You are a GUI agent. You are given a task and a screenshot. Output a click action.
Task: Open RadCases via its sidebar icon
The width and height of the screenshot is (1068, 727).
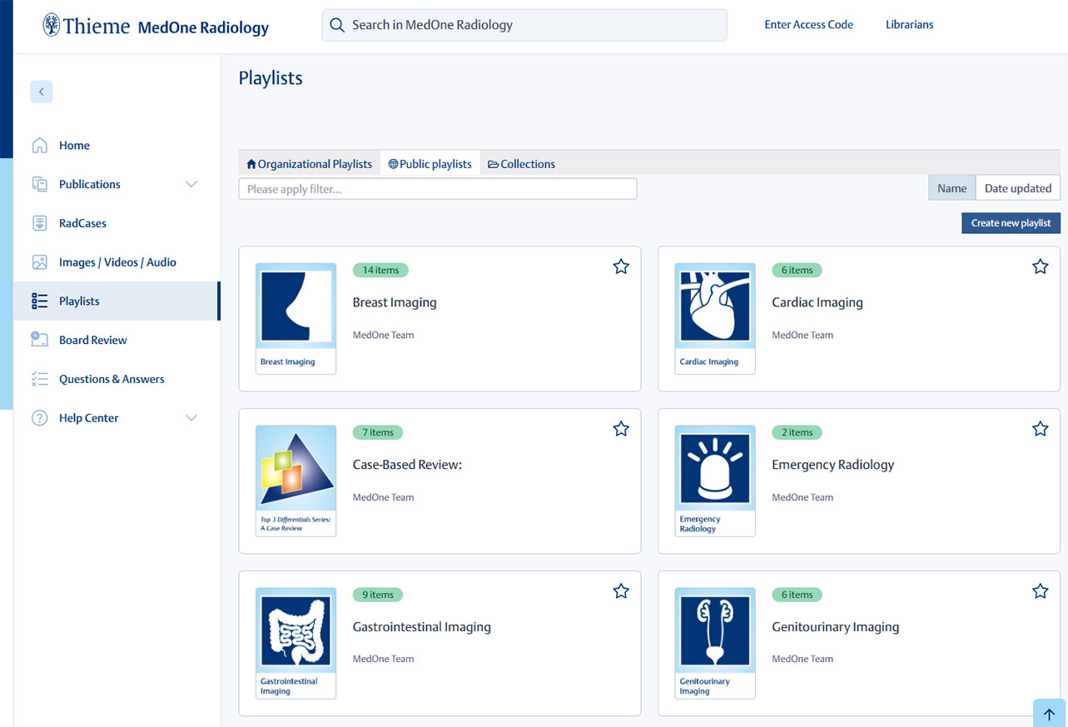pos(39,223)
